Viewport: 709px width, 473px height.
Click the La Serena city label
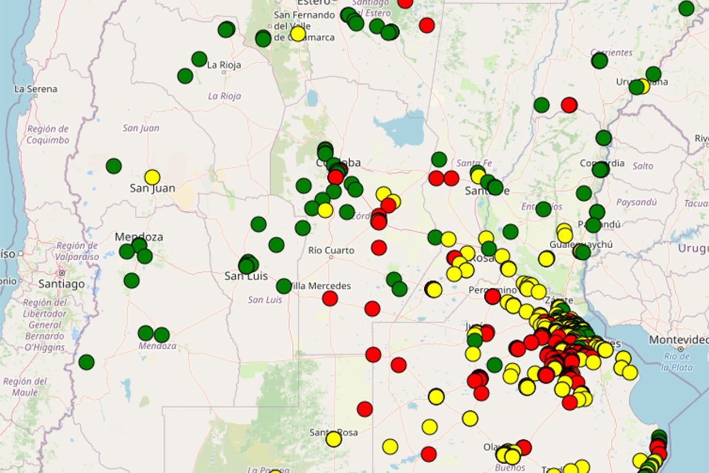pyautogui.click(x=35, y=88)
